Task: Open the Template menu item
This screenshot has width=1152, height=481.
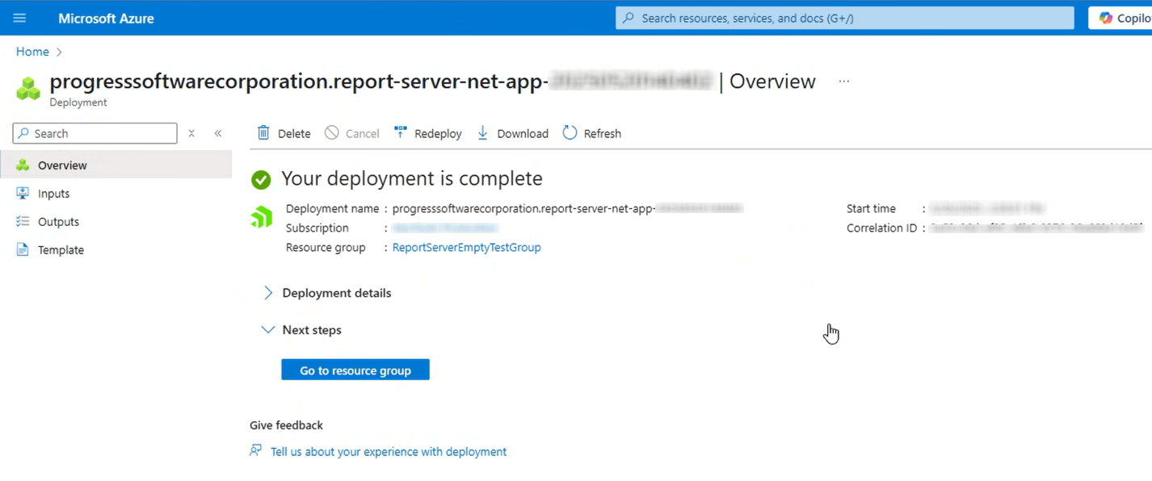Action: tap(61, 250)
